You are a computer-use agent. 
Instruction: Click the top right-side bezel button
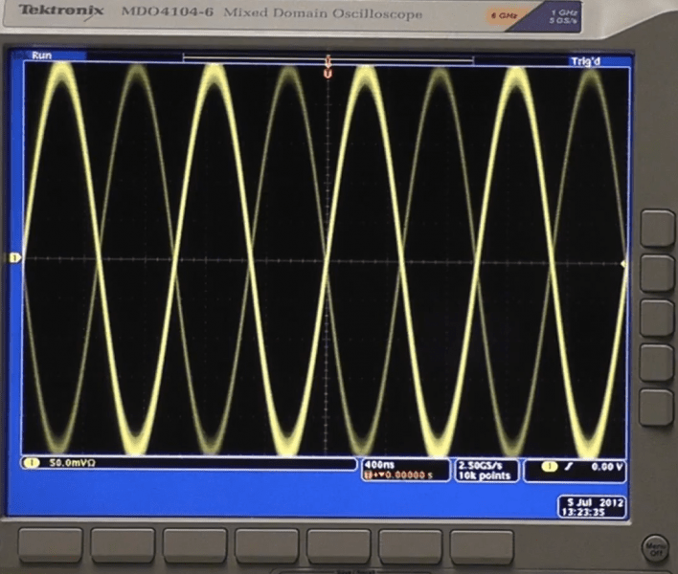(657, 229)
